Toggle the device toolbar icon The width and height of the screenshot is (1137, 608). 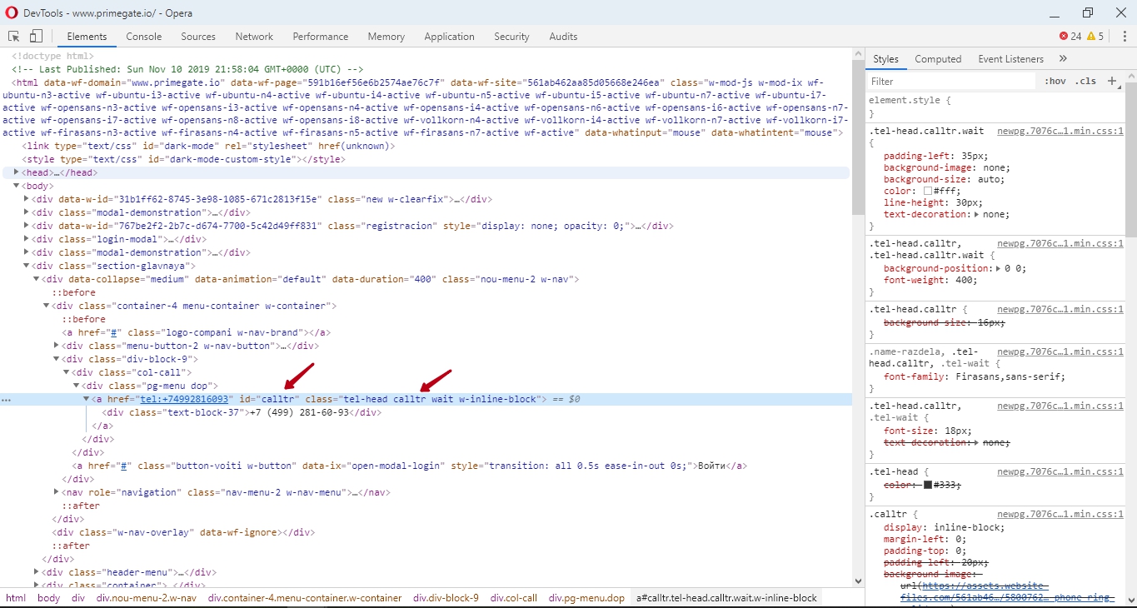tap(36, 37)
